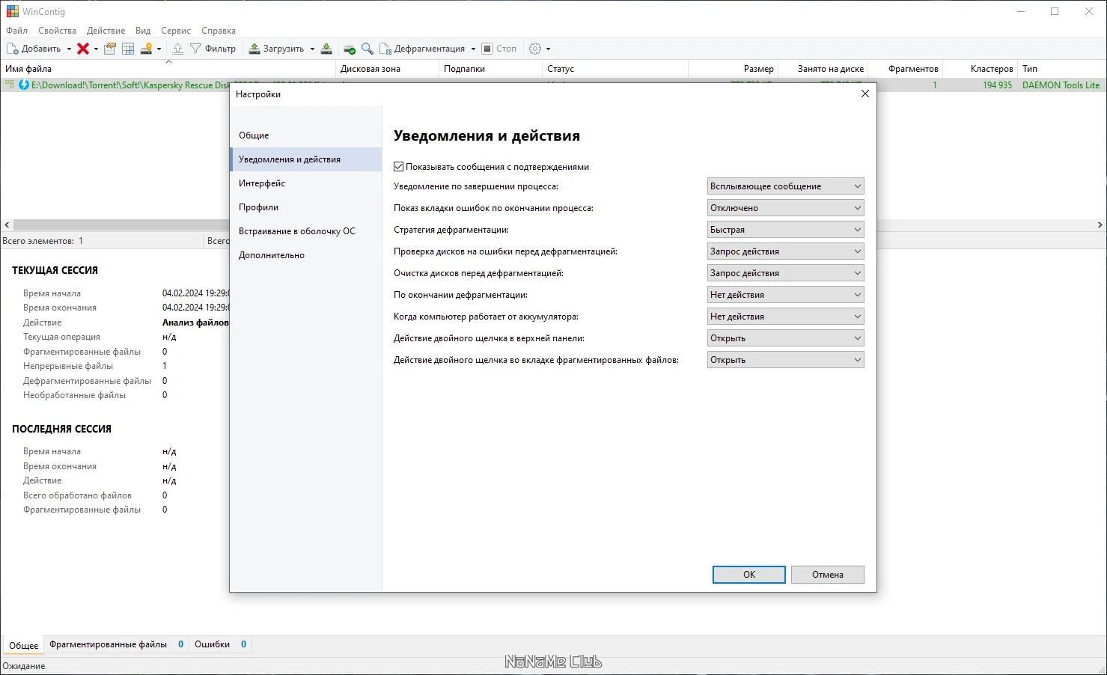
Task: Click the greyed up-arrow toolbar icon
Action: pos(177,49)
